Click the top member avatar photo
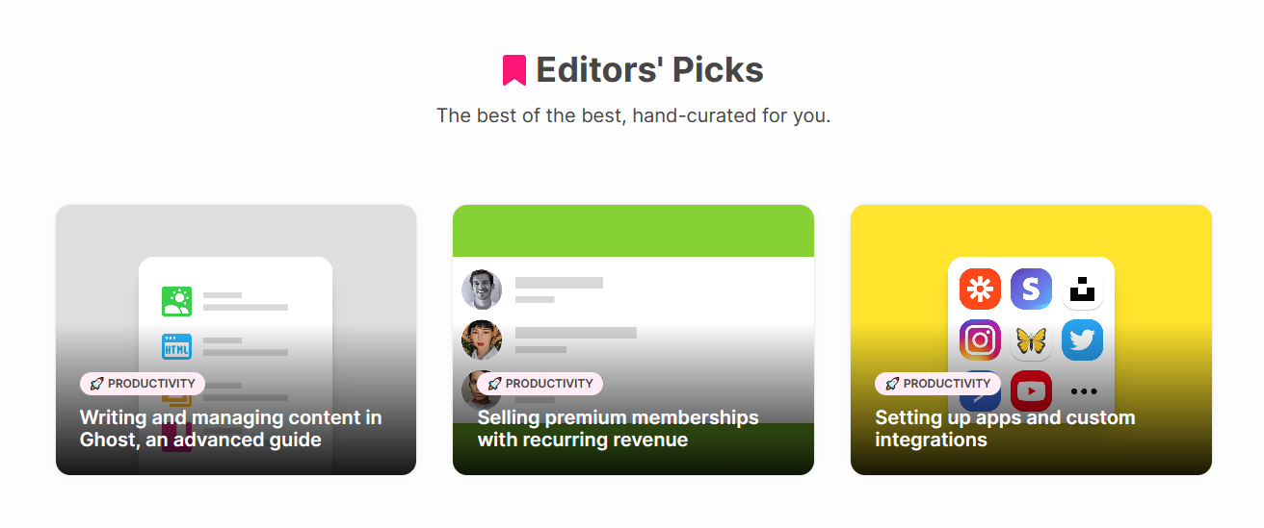The image size is (1264, 528). click(x=482, y=289)
